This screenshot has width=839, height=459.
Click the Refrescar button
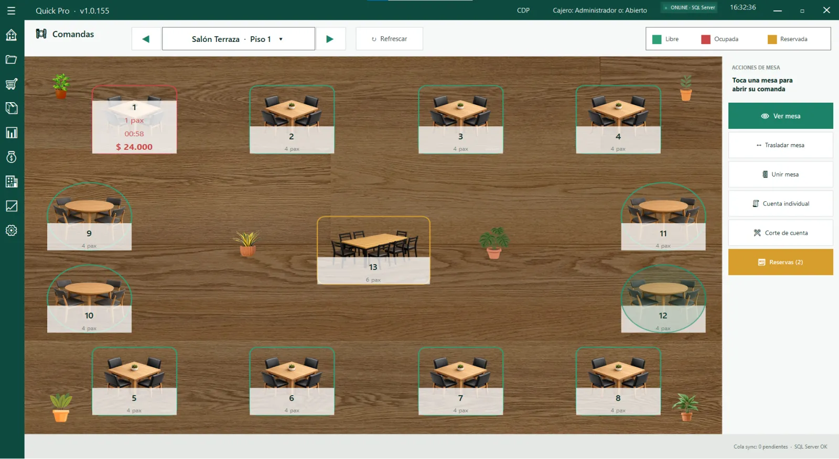389,39
